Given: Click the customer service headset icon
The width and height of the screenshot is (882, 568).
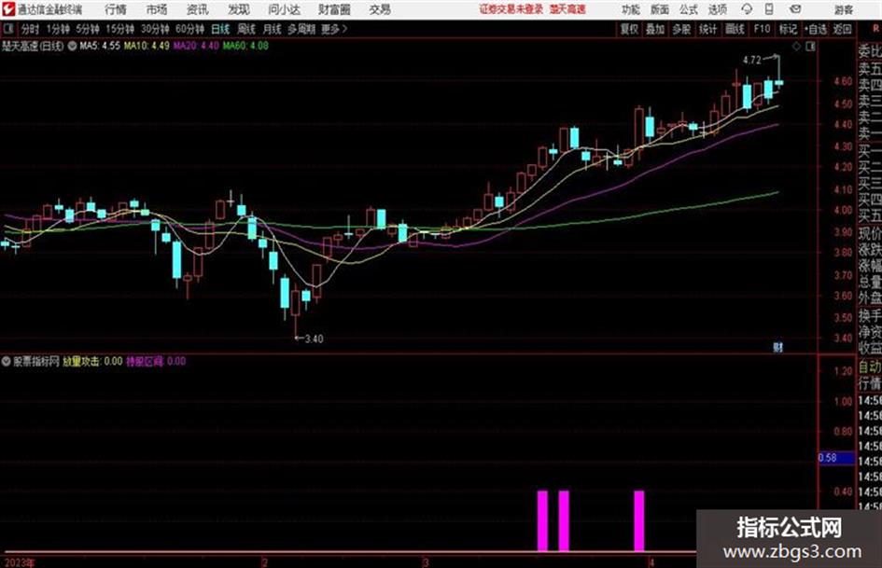Looking at the screenshot, I should pyautogui.click(x=747, y=9).
